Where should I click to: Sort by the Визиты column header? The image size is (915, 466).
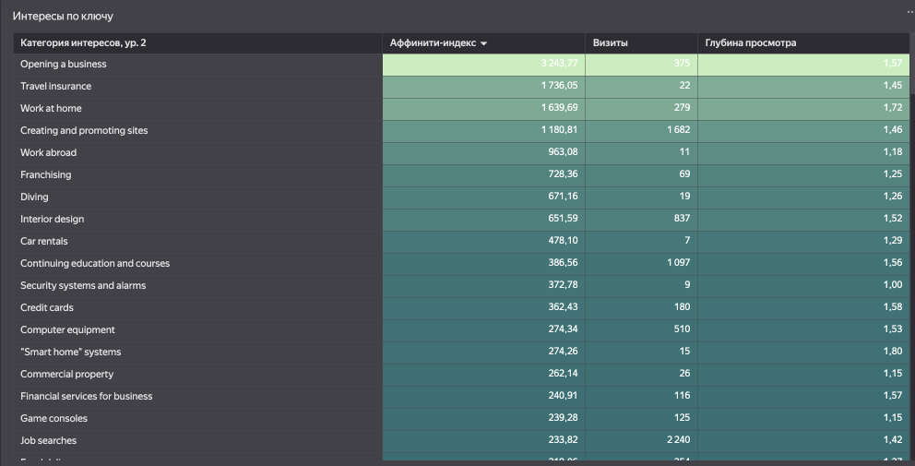point(611,43)
